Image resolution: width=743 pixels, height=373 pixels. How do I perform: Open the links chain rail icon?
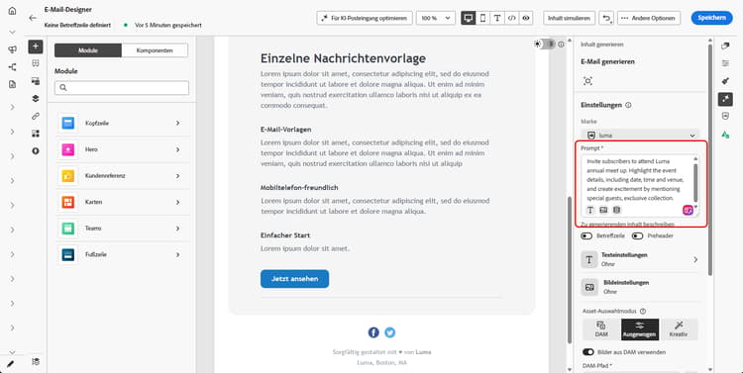[36, 116]
